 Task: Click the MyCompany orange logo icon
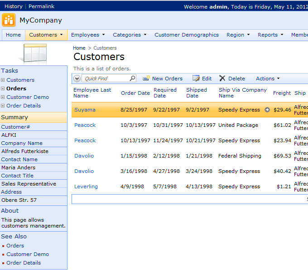click(8, 20)
